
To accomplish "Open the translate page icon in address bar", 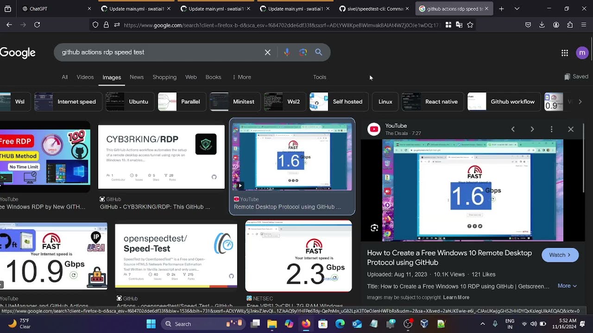I will 459,25.
